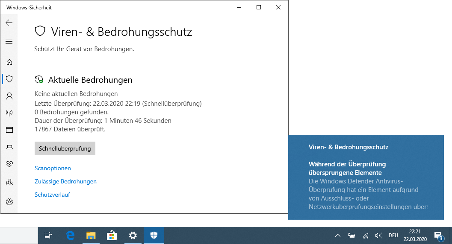Image resolution: width=452 pixels, height=244 pixels.
Task: Open Device performance heart icon
Action: [9, 164]
